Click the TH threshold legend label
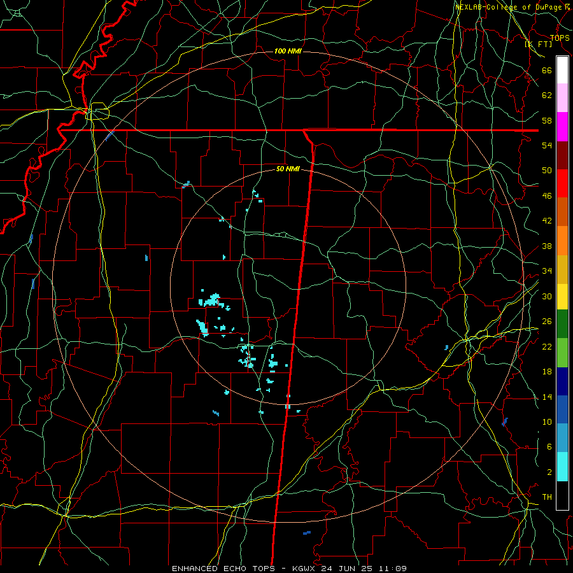The image size is (573, 573). coord(547,497)
